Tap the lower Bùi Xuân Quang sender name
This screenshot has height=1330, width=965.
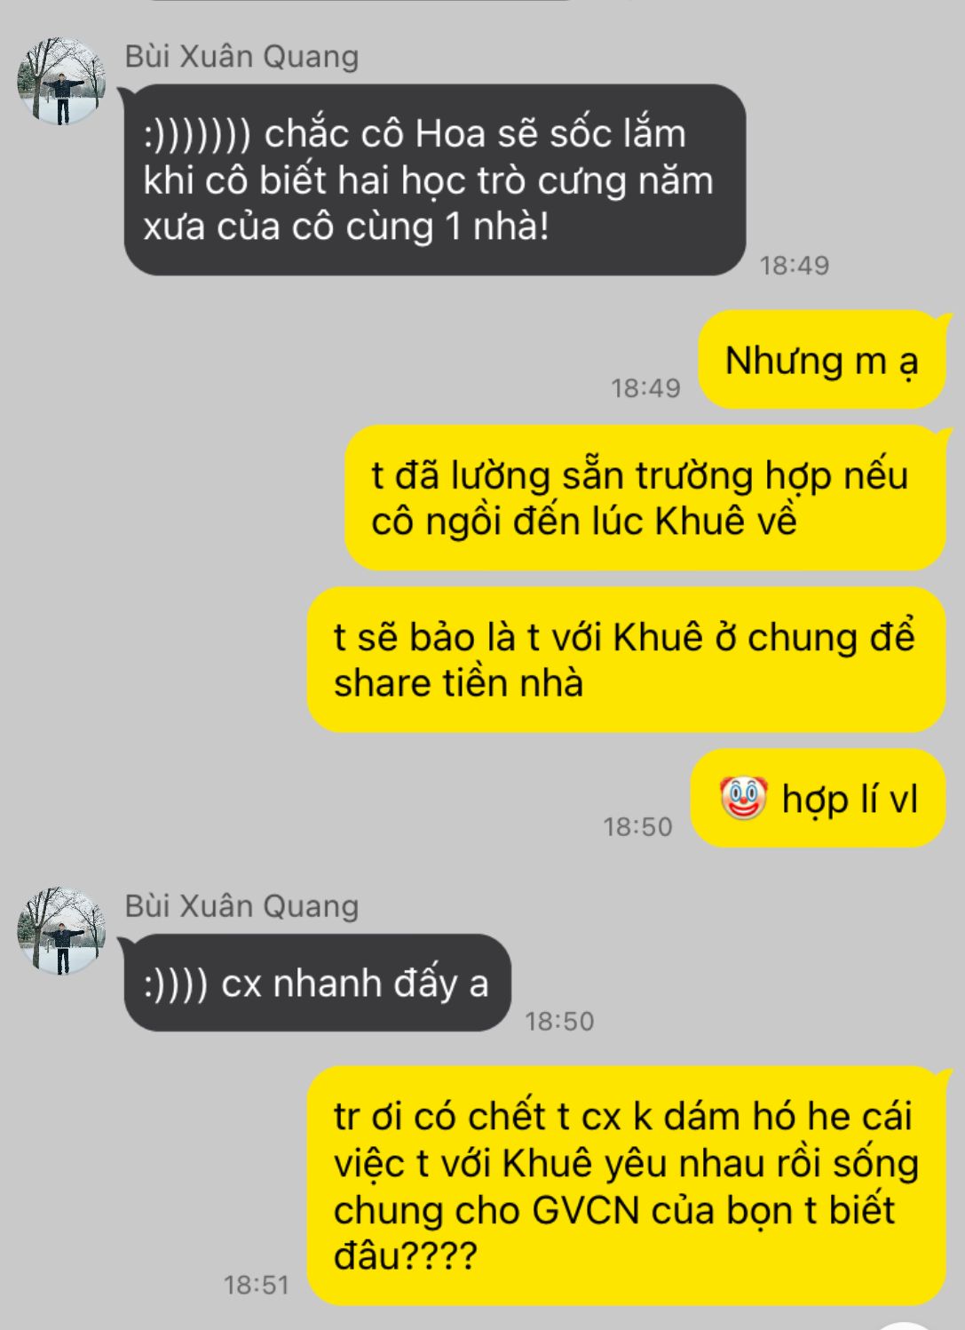pos(241,905)
